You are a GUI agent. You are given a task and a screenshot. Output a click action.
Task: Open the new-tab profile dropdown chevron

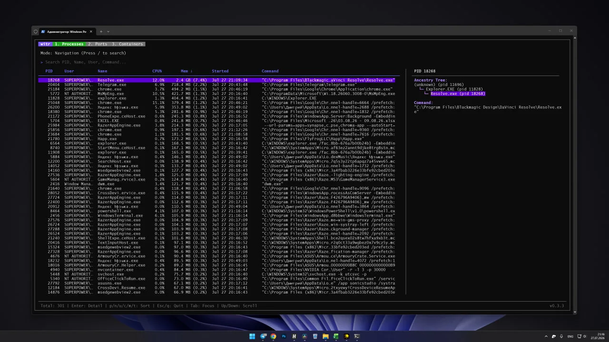pyautogui.click(x=108, y=31)
